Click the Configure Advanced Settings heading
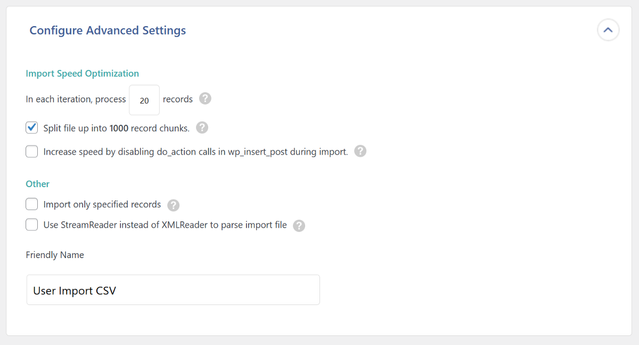 pos(108,30)
